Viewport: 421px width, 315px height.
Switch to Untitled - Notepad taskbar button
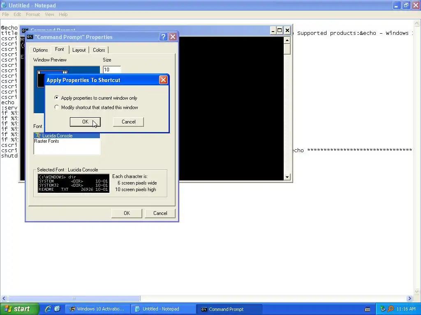(164, 309)
